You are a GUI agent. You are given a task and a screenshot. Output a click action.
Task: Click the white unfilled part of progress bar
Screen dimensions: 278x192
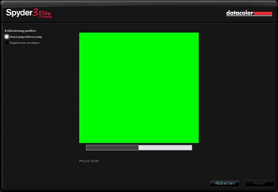coord(165,148)
